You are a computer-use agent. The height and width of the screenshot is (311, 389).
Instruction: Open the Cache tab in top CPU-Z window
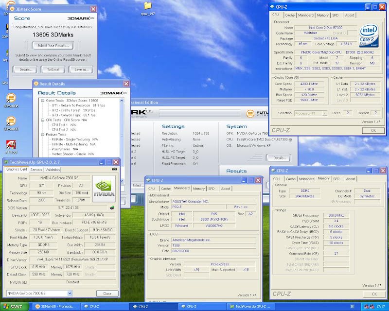tap(290, 15)
